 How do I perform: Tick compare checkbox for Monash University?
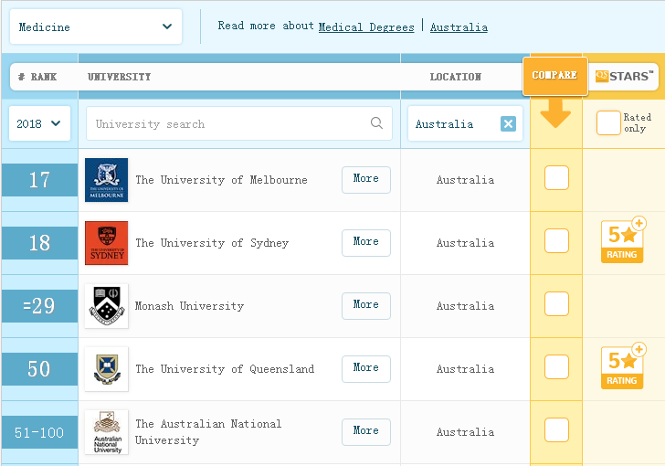pyautogui.click(x=556, y=304)
